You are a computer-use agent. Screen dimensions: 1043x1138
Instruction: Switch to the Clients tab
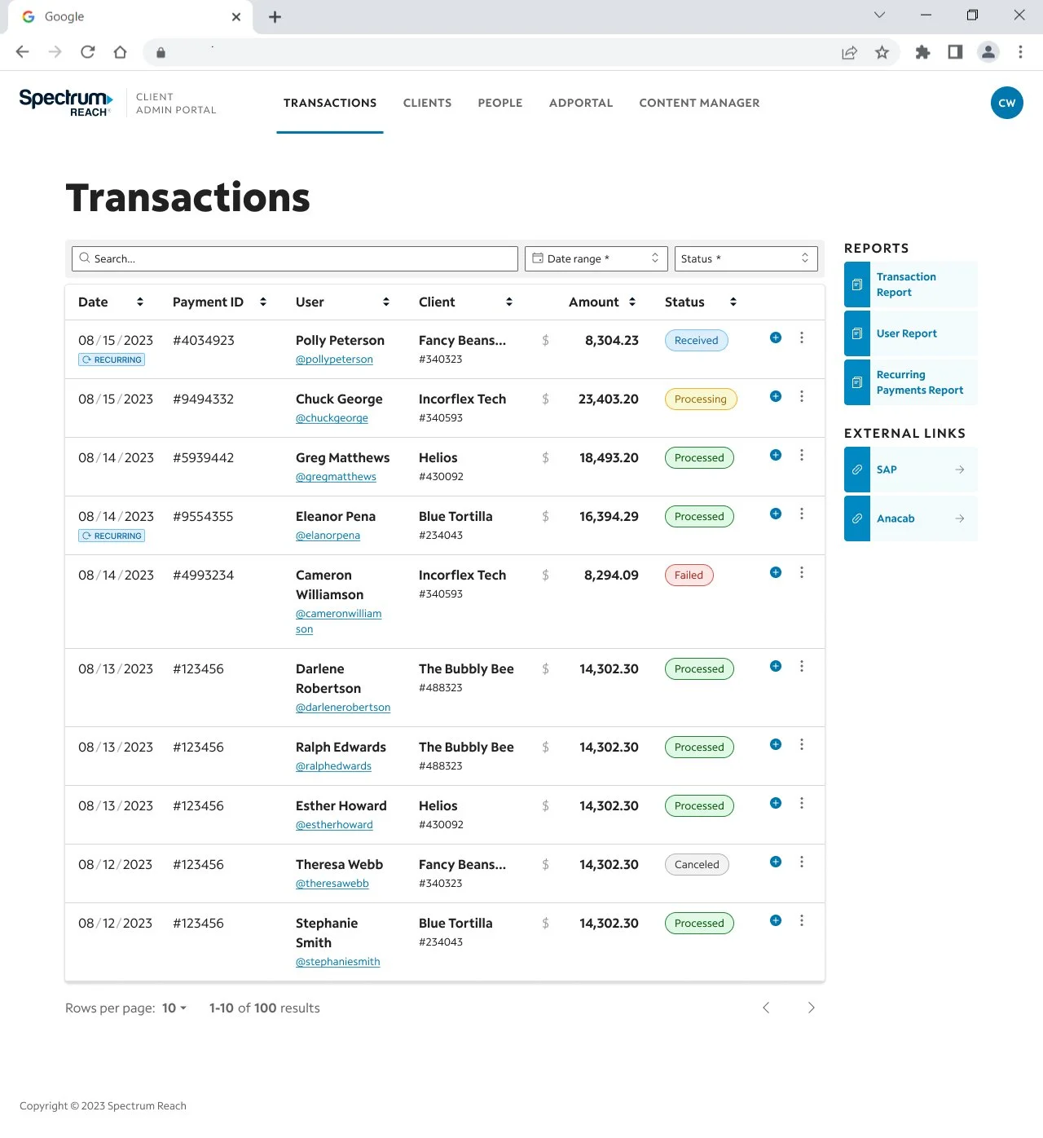point(427,103)
